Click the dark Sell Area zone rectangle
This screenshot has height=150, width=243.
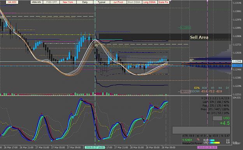[x=164, y=37]
